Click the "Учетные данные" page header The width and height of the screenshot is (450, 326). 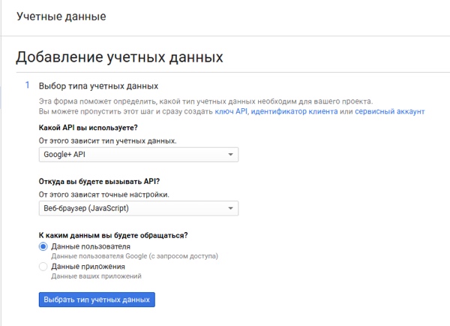coord(61,16)
